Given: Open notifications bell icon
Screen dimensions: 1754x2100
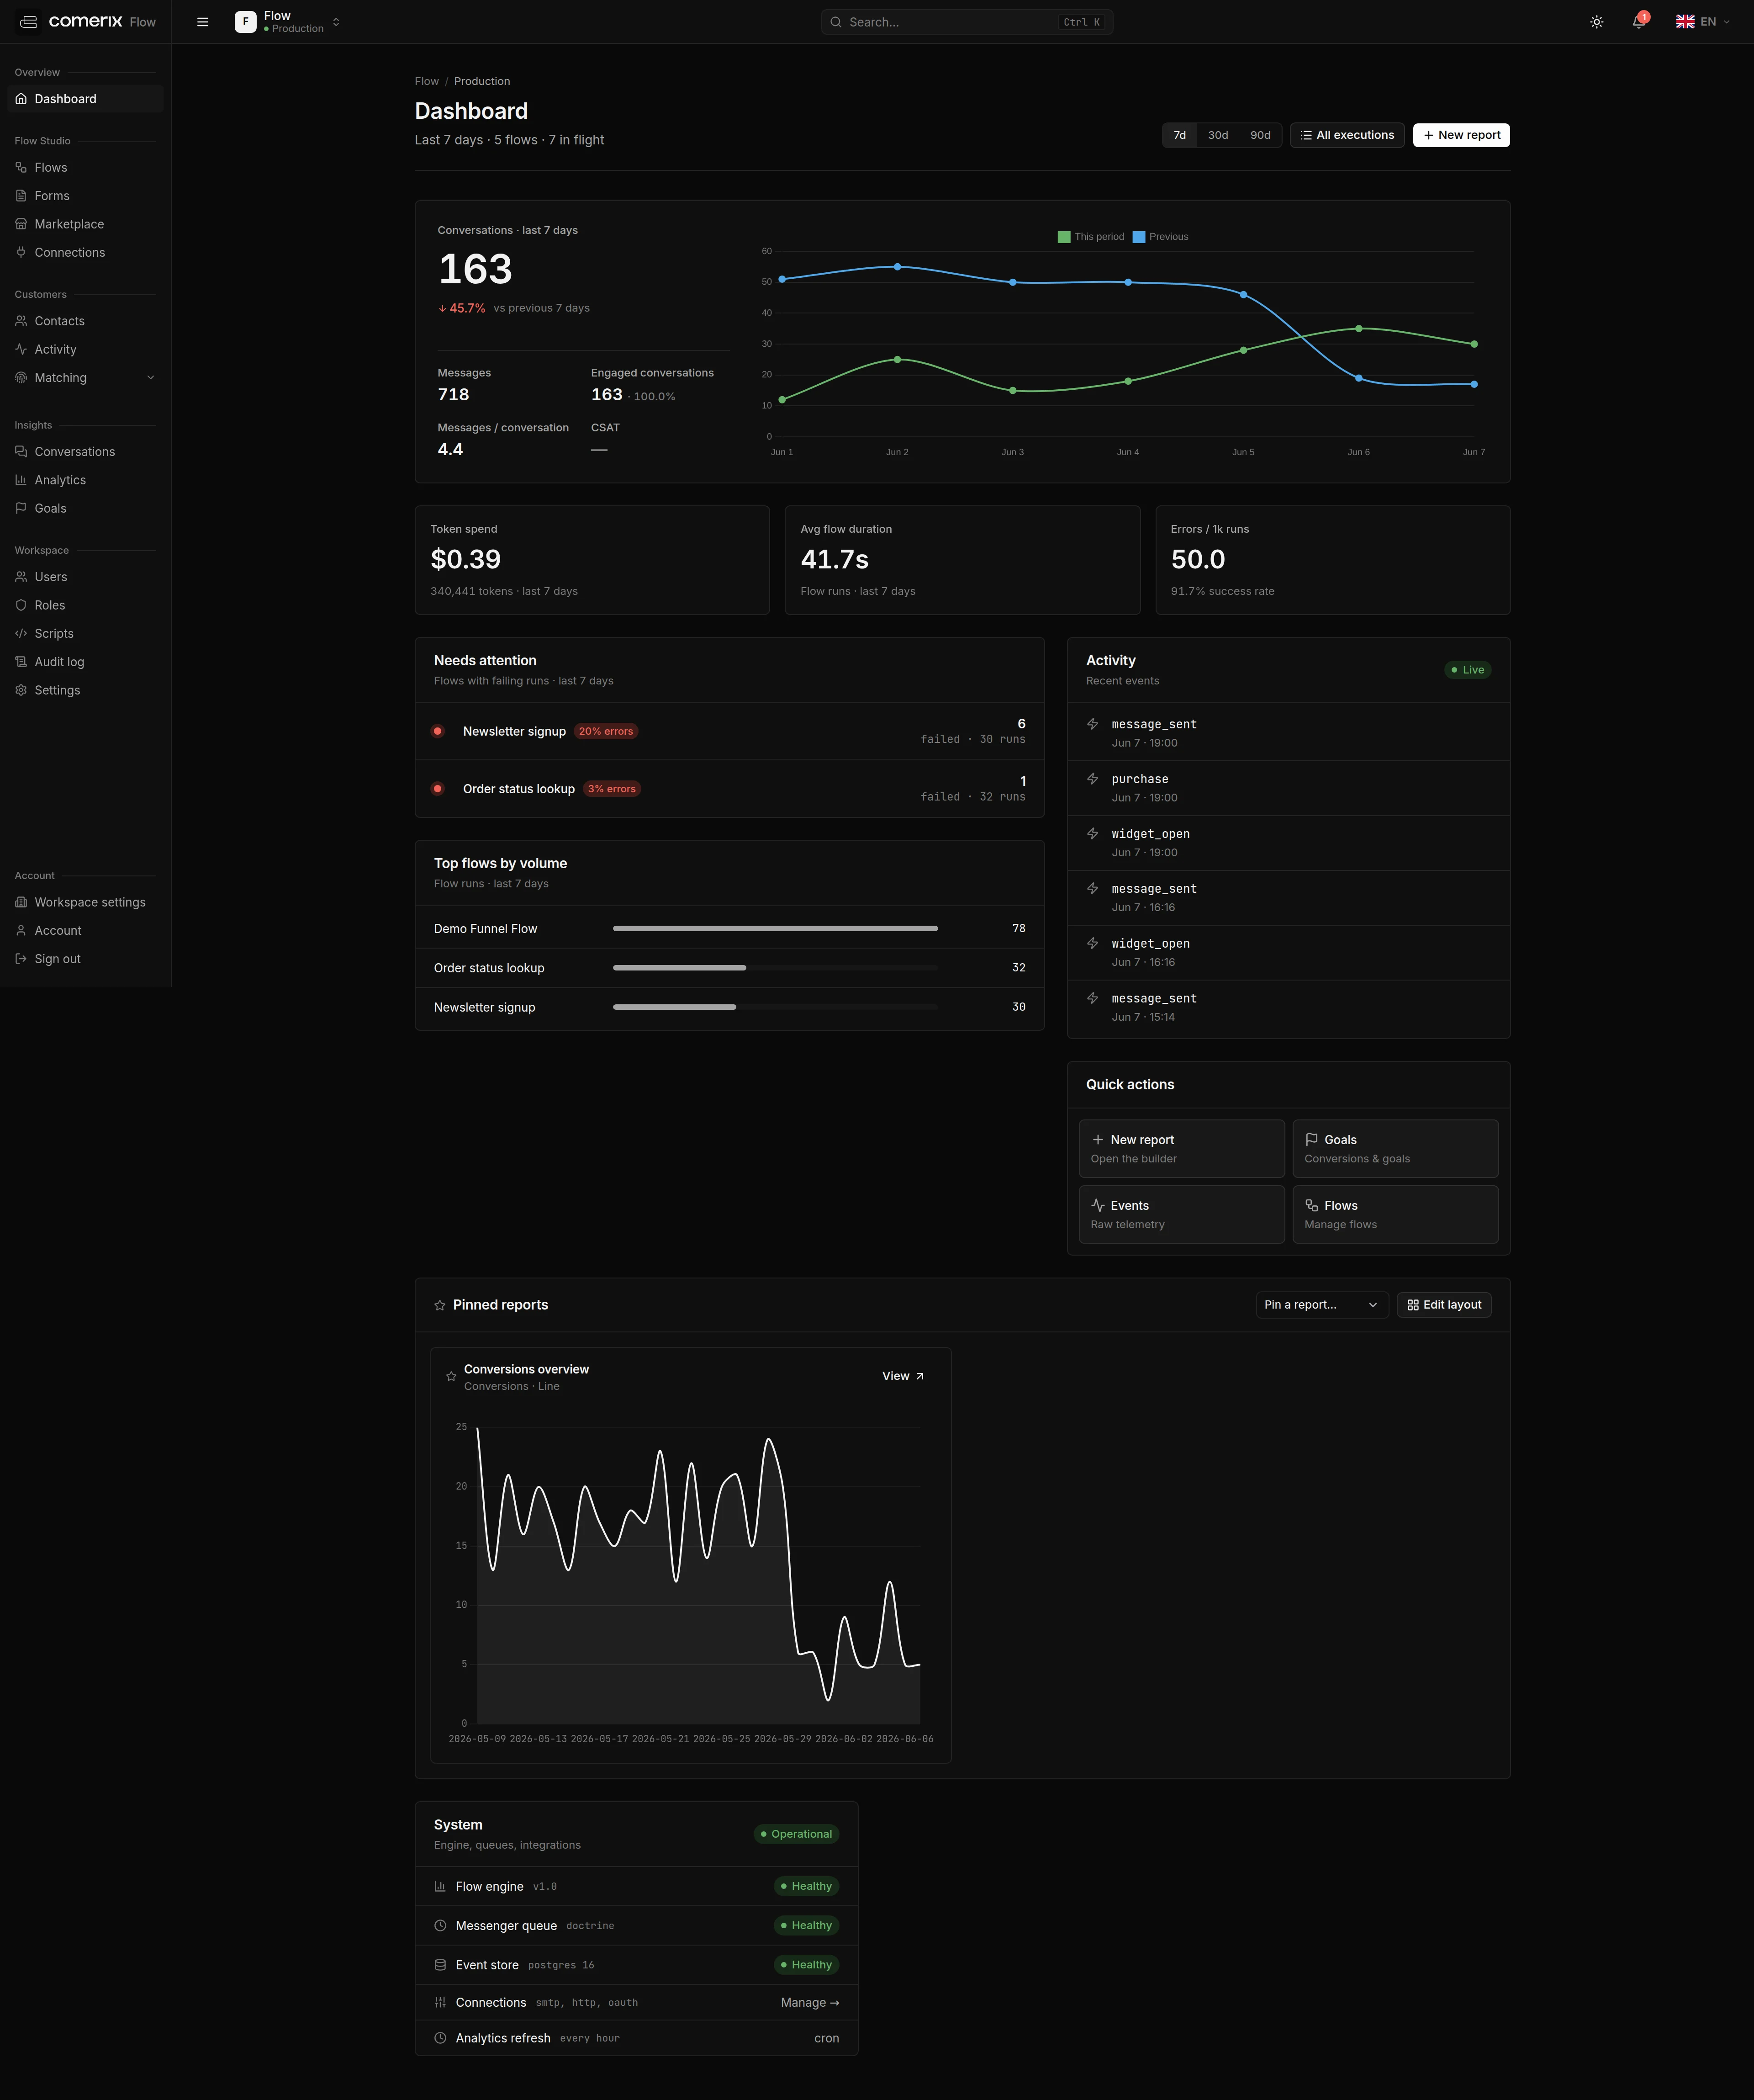Looking at the screenshot, I should [1639, 22].
